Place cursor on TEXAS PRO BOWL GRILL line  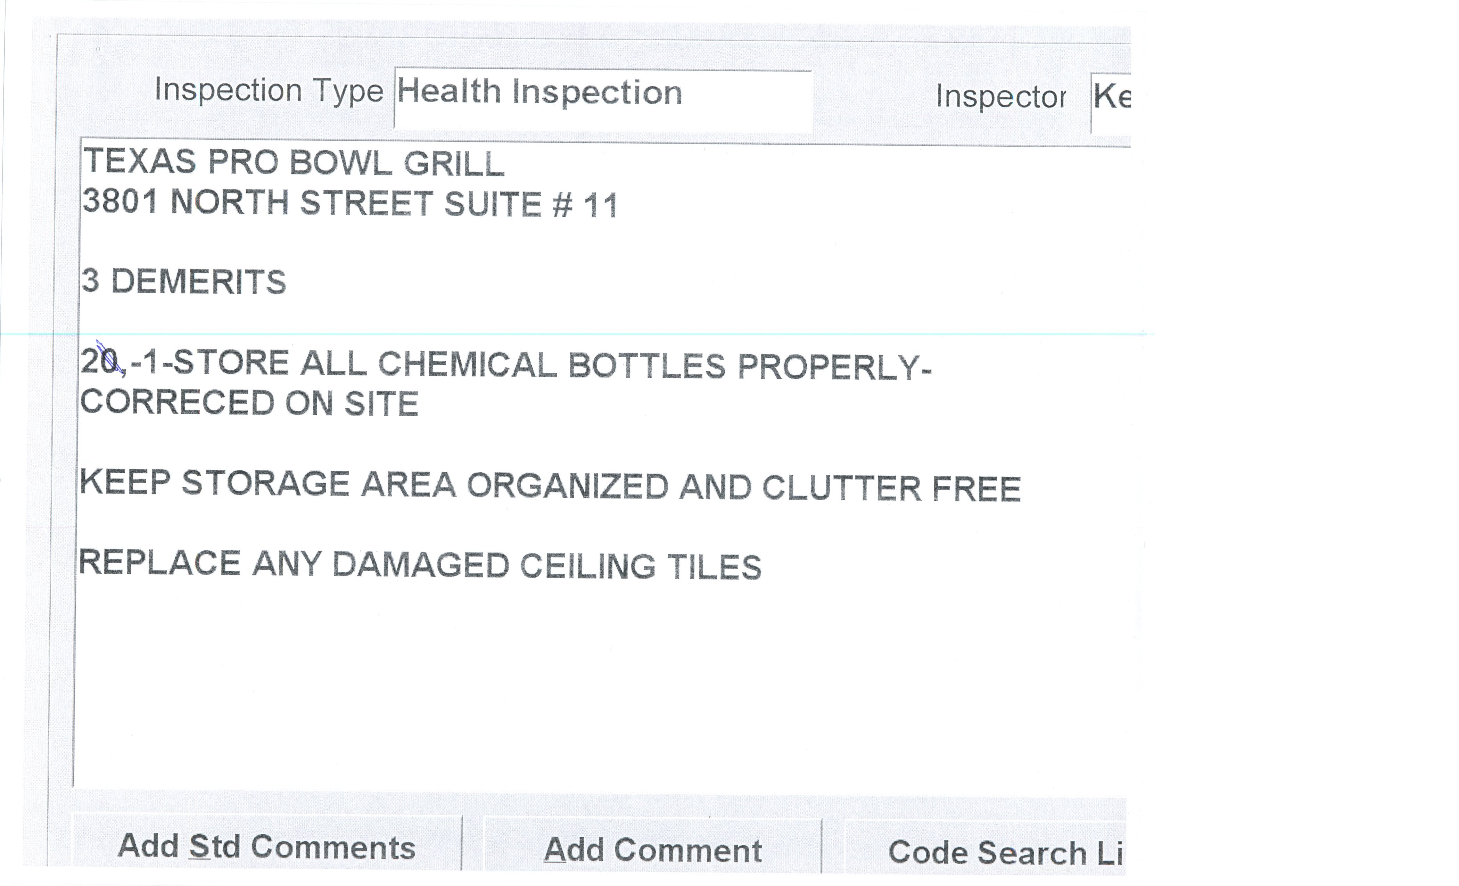(x=293, y=163)
